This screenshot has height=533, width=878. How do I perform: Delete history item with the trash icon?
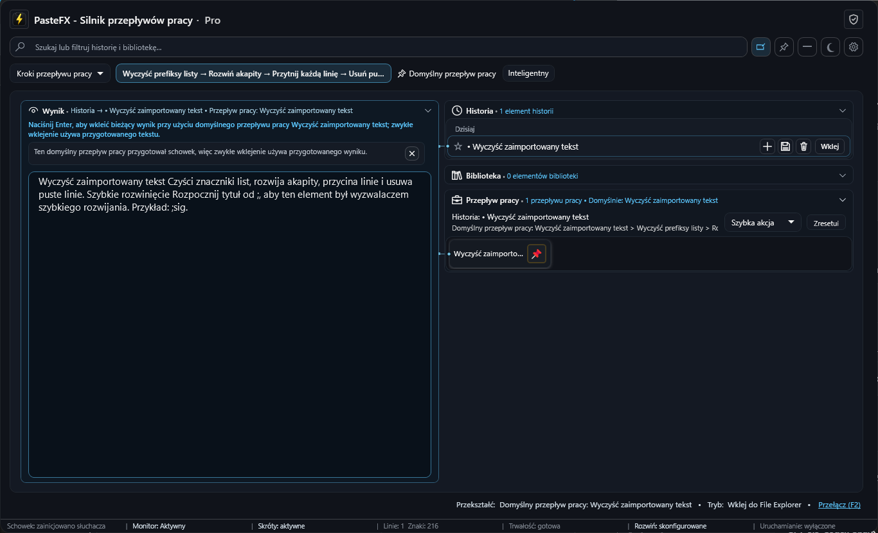click(x=803, y=146)
